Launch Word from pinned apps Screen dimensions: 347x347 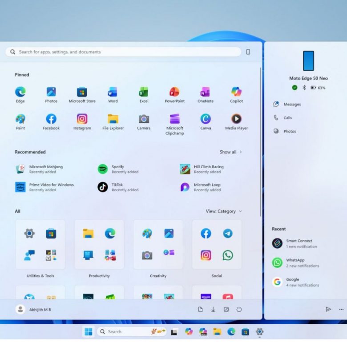pos(113,95)
